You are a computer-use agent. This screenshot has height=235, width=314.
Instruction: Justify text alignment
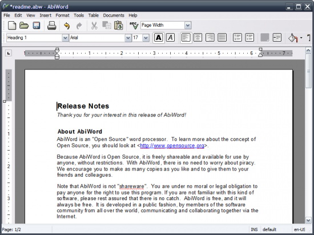[222, 38]
